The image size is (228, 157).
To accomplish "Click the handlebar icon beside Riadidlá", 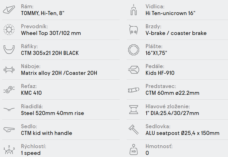I will pos(9,109).
